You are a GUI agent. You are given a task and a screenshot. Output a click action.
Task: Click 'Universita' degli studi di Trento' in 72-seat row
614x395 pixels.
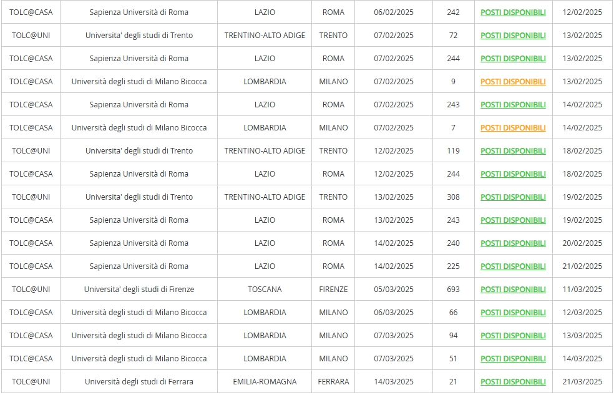139,35
